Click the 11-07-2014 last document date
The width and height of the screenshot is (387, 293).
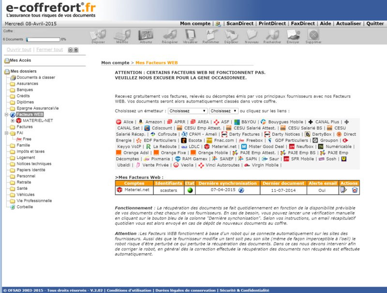[x=283, y=190]
